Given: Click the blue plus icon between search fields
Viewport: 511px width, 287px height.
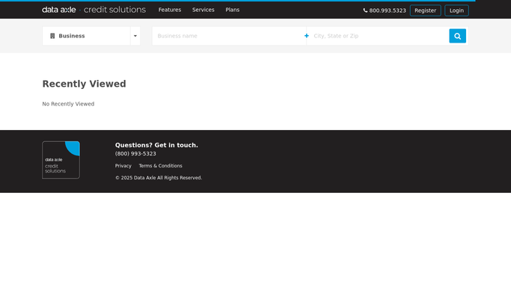Looking at the screenshot, I should (x=306, y=36).
